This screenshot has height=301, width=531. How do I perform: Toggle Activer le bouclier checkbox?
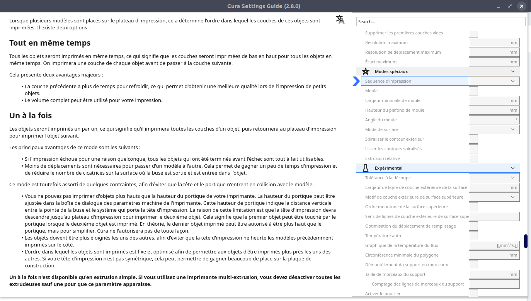[473, 293]
